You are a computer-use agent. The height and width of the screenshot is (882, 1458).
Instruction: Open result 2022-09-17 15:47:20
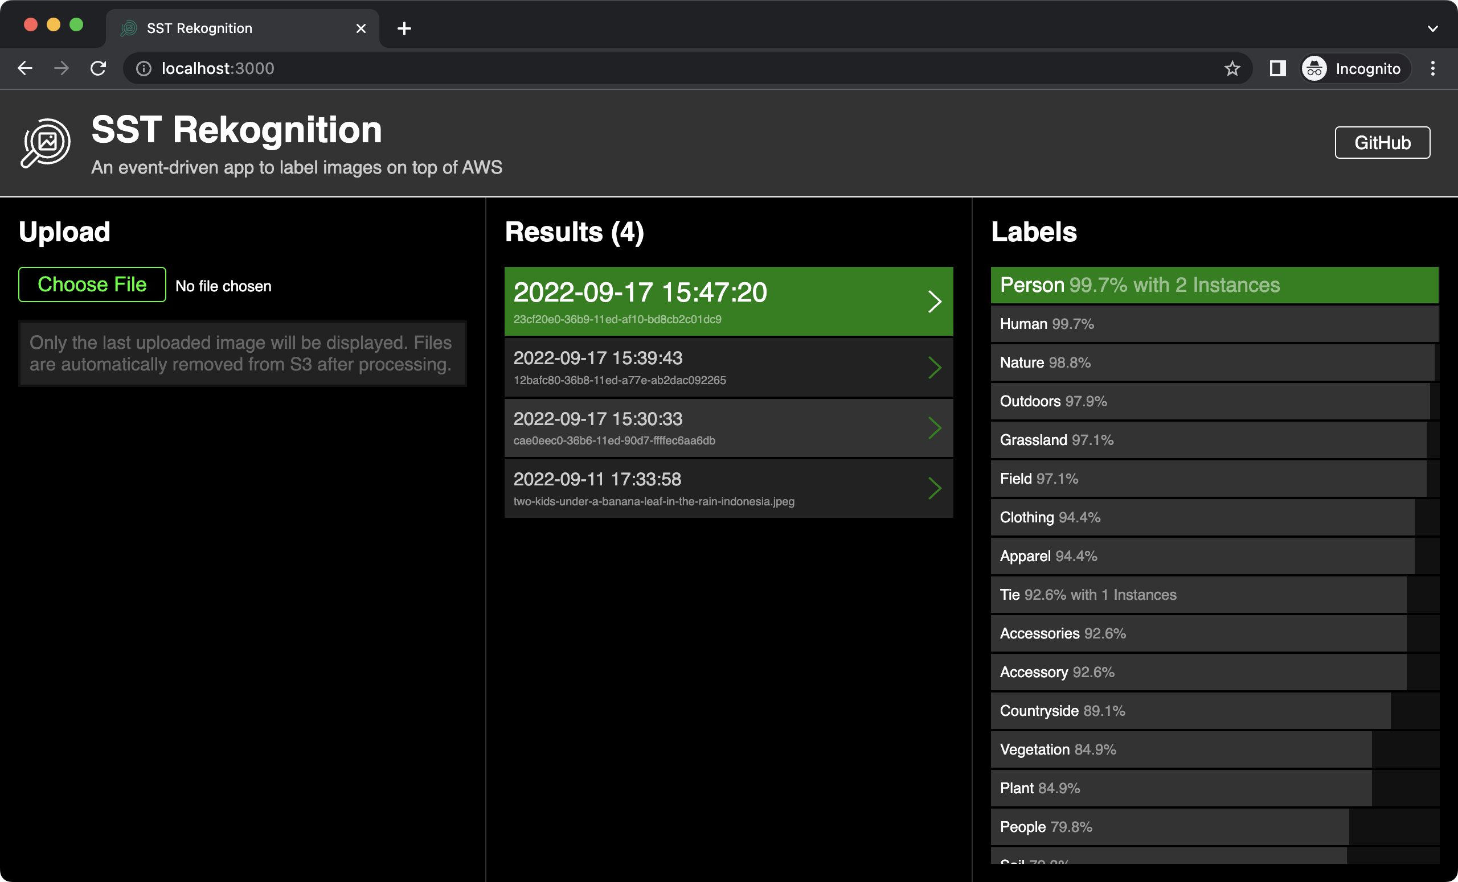point(728,302)
